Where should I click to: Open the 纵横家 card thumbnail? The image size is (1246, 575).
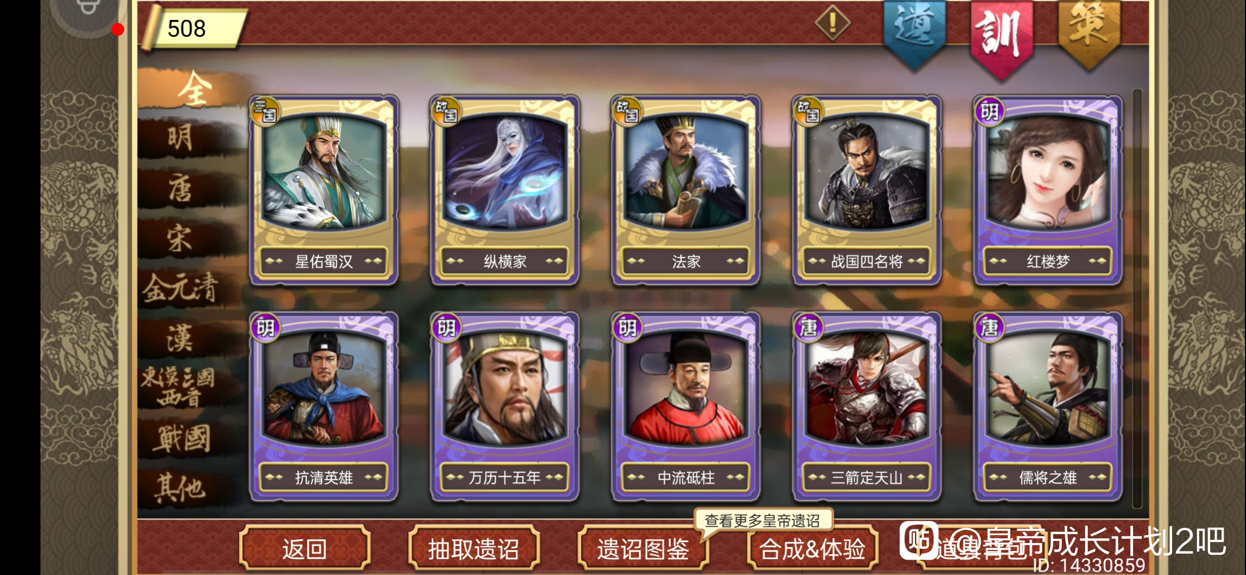click(x=505, y=173)
